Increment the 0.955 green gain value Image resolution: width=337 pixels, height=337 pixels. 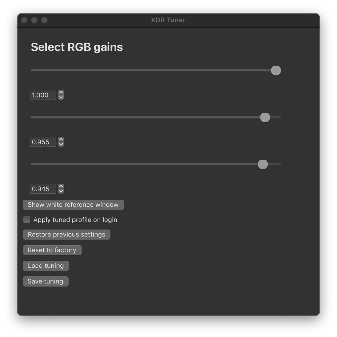pyautogui.click(x=61, y=140)
